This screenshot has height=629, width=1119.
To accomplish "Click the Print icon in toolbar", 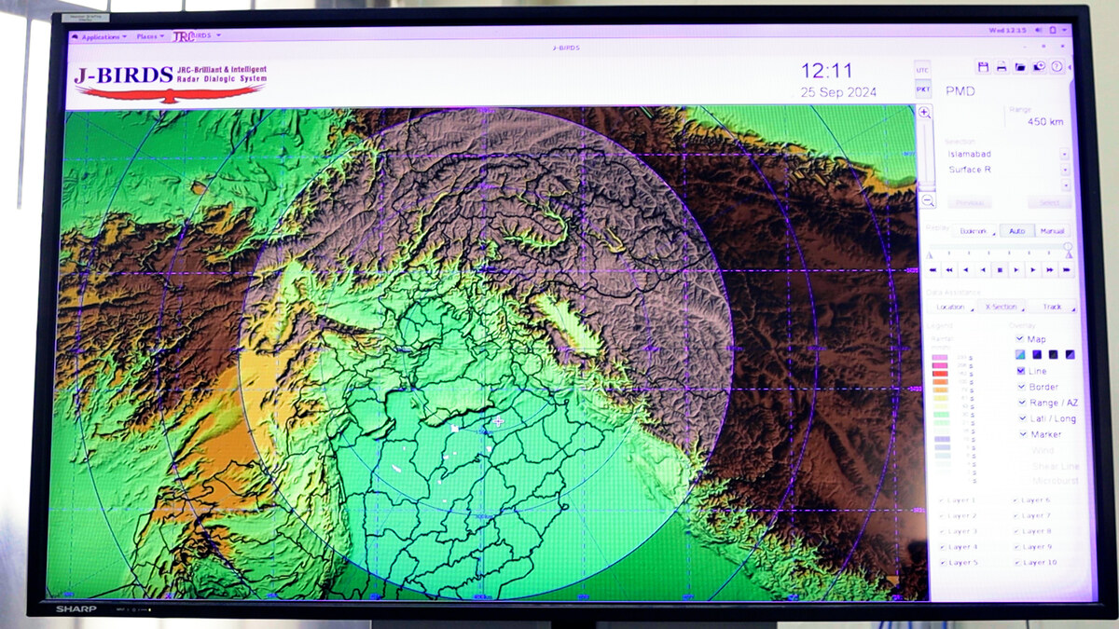I will click(1002, 67).
